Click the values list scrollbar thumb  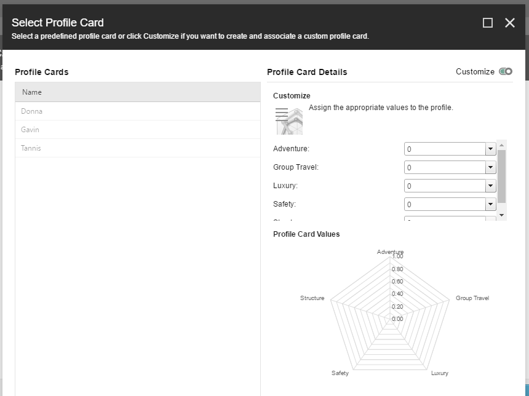502,176
